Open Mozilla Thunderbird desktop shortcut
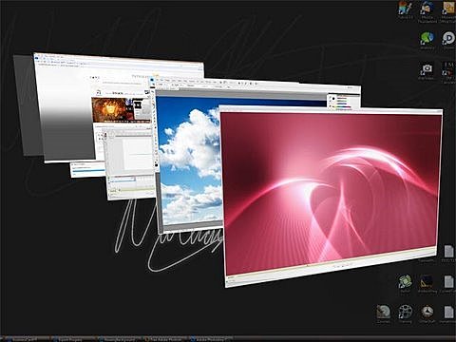Image resolution: width=456 pixels, height=342 pixels. [x=427, y=10]
